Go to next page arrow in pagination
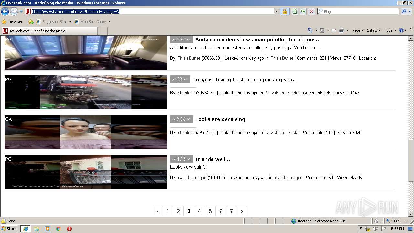Screen dimensions: 414x233 pyautogui.click(x=242, y=211)
